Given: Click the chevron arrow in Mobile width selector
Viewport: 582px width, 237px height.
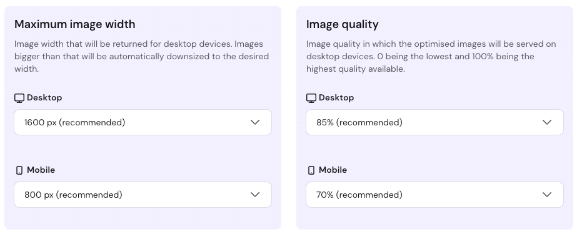Looking at the screenshot, I should coord(255,195).
